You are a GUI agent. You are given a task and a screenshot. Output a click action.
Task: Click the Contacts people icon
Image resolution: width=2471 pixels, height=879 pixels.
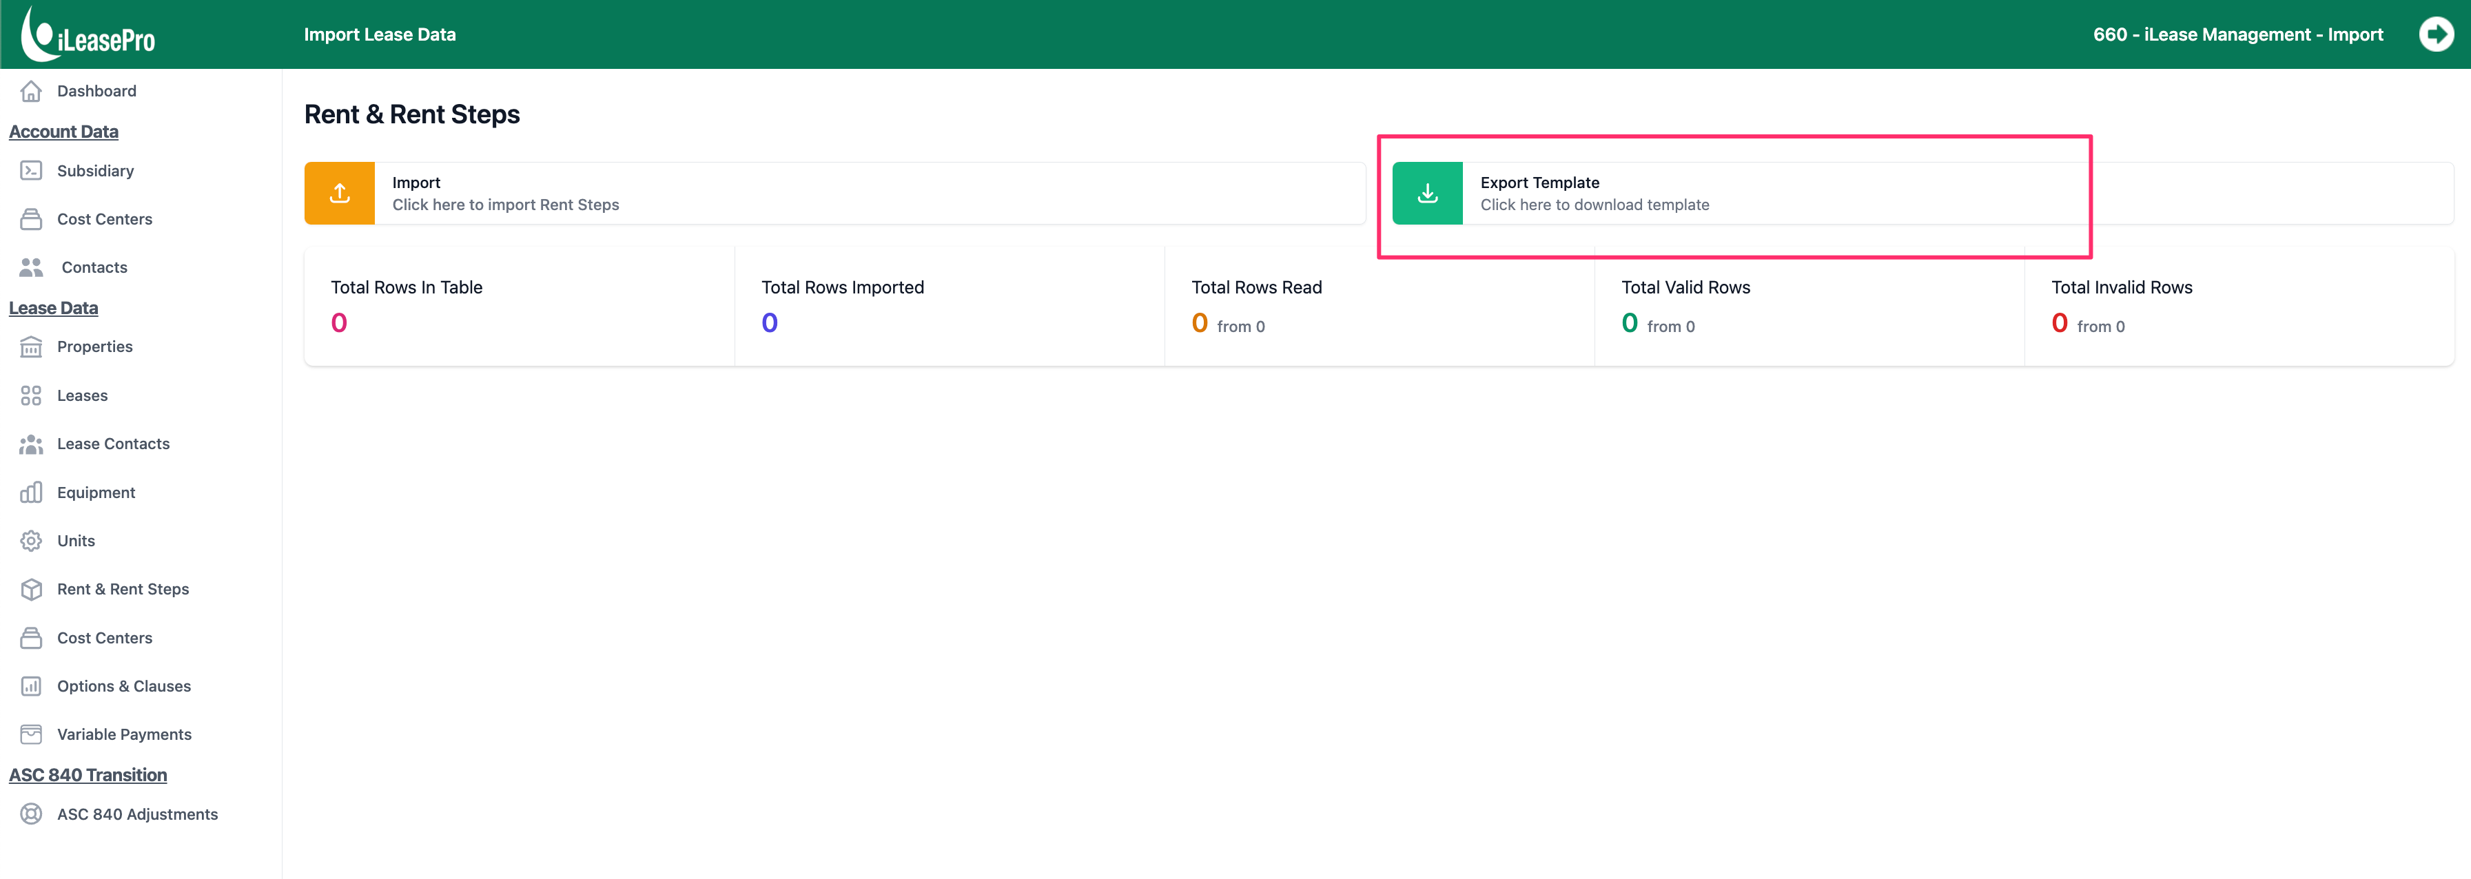pos(31,267)
